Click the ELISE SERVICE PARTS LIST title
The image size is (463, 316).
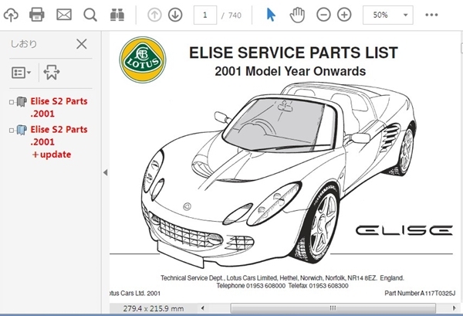point(293,53)
